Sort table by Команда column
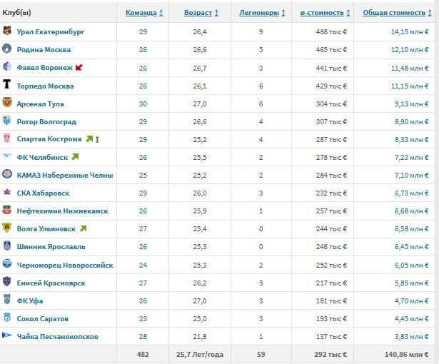 coord(144,13)
